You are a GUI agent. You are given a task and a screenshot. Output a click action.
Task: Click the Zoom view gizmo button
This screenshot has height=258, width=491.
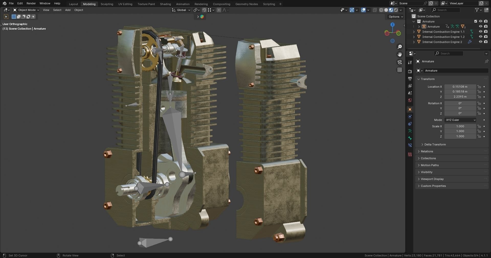[400, 47]
